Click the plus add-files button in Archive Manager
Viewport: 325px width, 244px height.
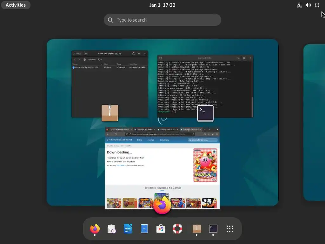[86, 53]
